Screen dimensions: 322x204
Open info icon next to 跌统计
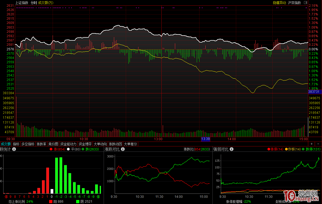(x=14, y=149)
